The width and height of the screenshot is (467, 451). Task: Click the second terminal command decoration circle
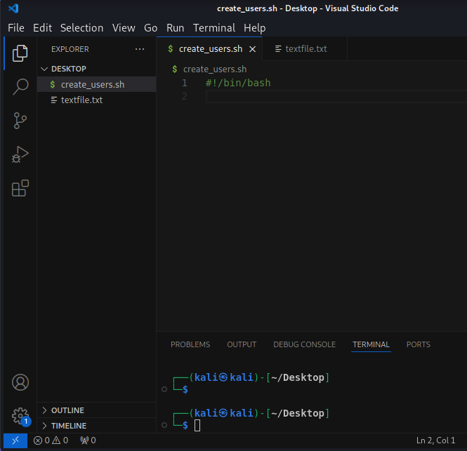(x=164, y=425)
